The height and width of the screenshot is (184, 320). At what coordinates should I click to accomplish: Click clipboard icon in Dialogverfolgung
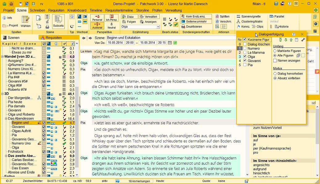[x=297, y=40]
